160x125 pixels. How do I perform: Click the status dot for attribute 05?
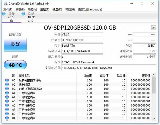(x=7, y=80)
